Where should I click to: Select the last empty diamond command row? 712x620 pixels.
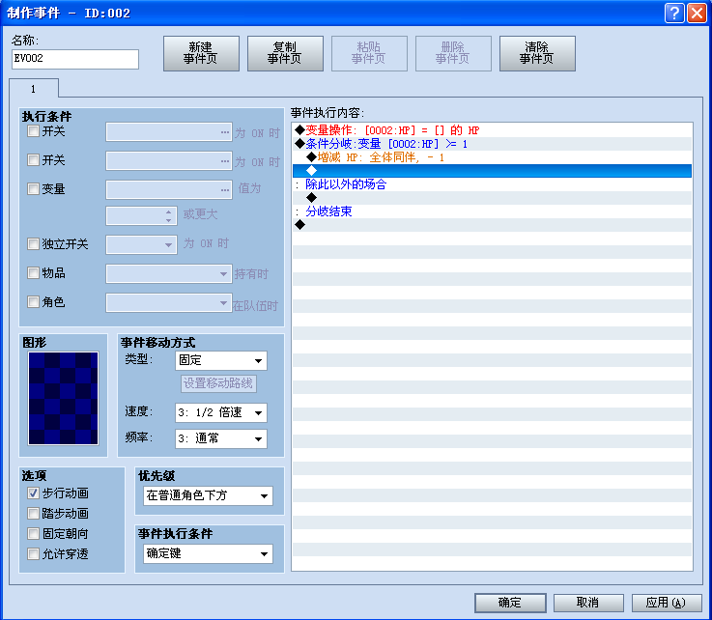click(x=493, y=225)
